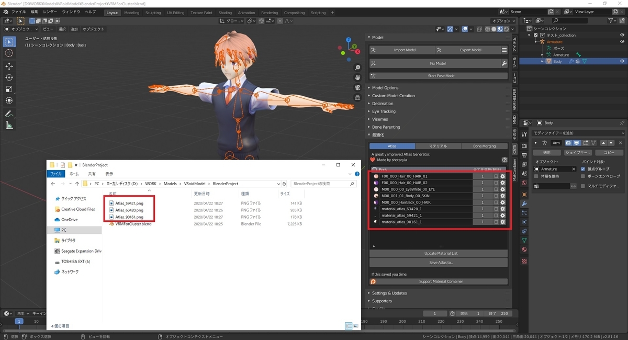
Task: Select the Transform tool
Action: 9,100
